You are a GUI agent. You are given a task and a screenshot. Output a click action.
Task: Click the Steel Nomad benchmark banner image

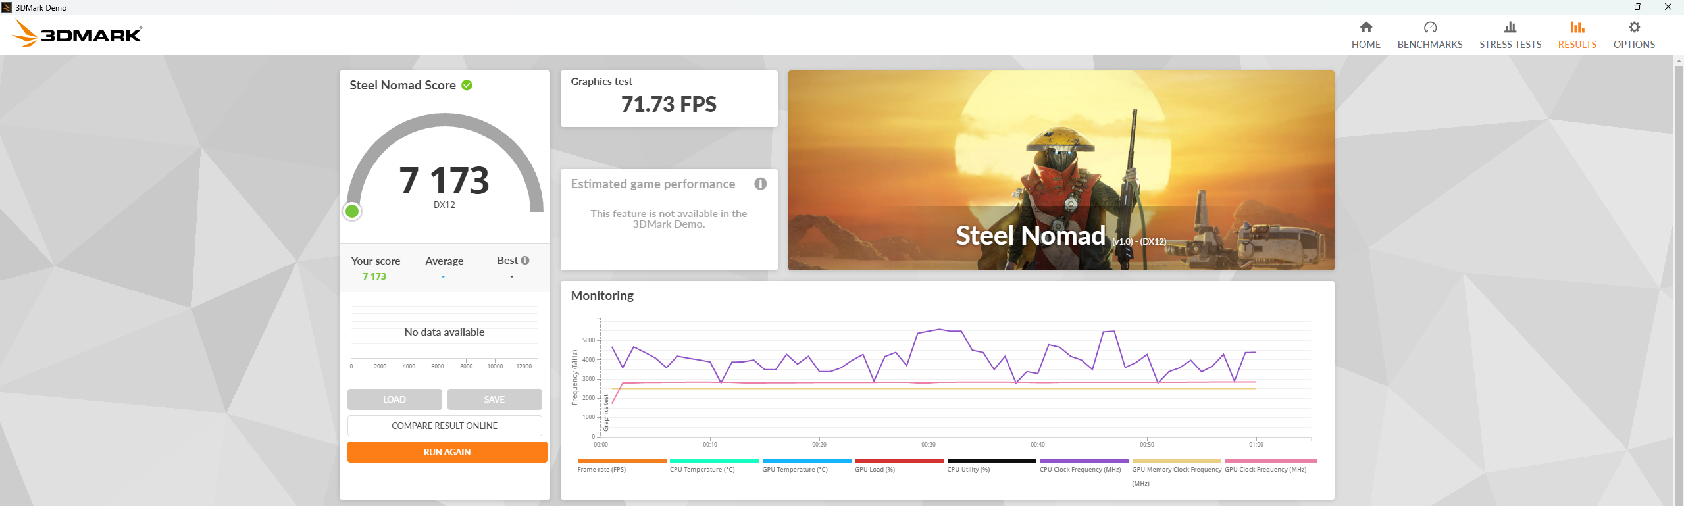coord(1061,170)
